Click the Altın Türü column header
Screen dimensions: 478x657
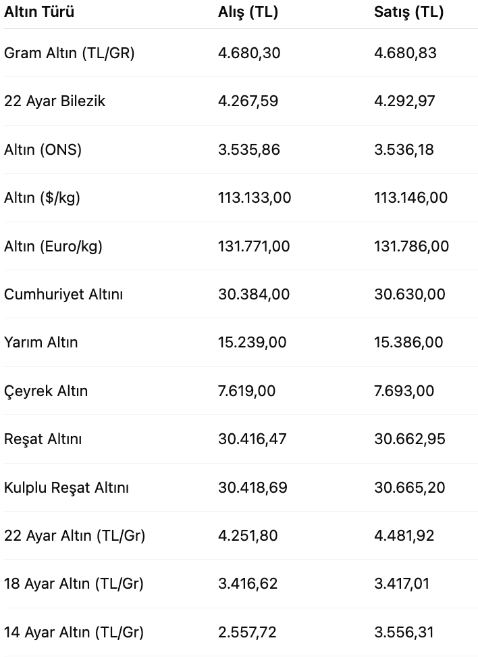[39, 11]
